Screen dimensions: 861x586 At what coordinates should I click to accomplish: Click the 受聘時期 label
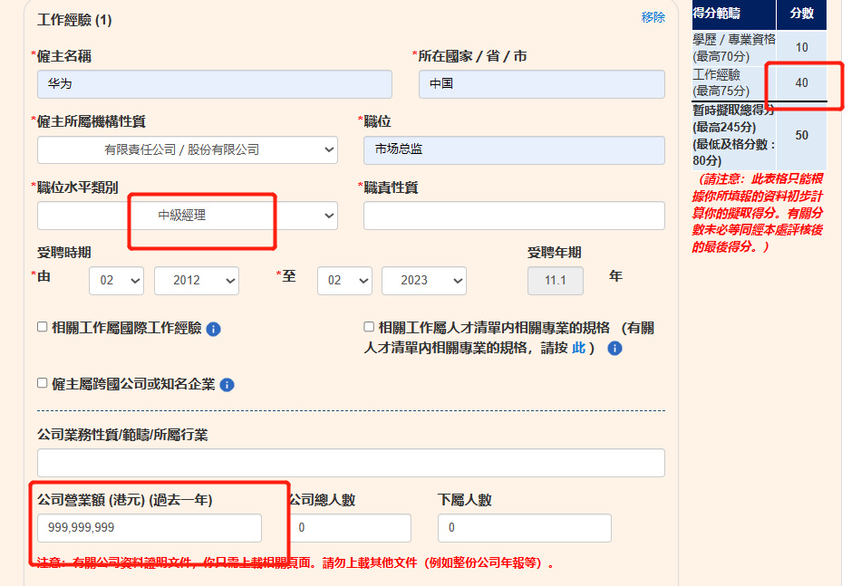tap(63, 253)
